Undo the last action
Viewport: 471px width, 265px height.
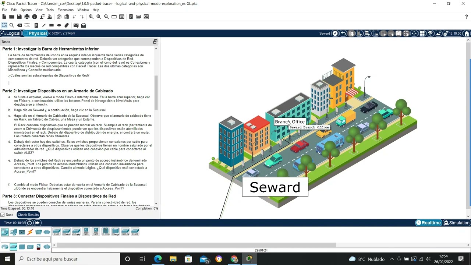[x=74, y=17]
